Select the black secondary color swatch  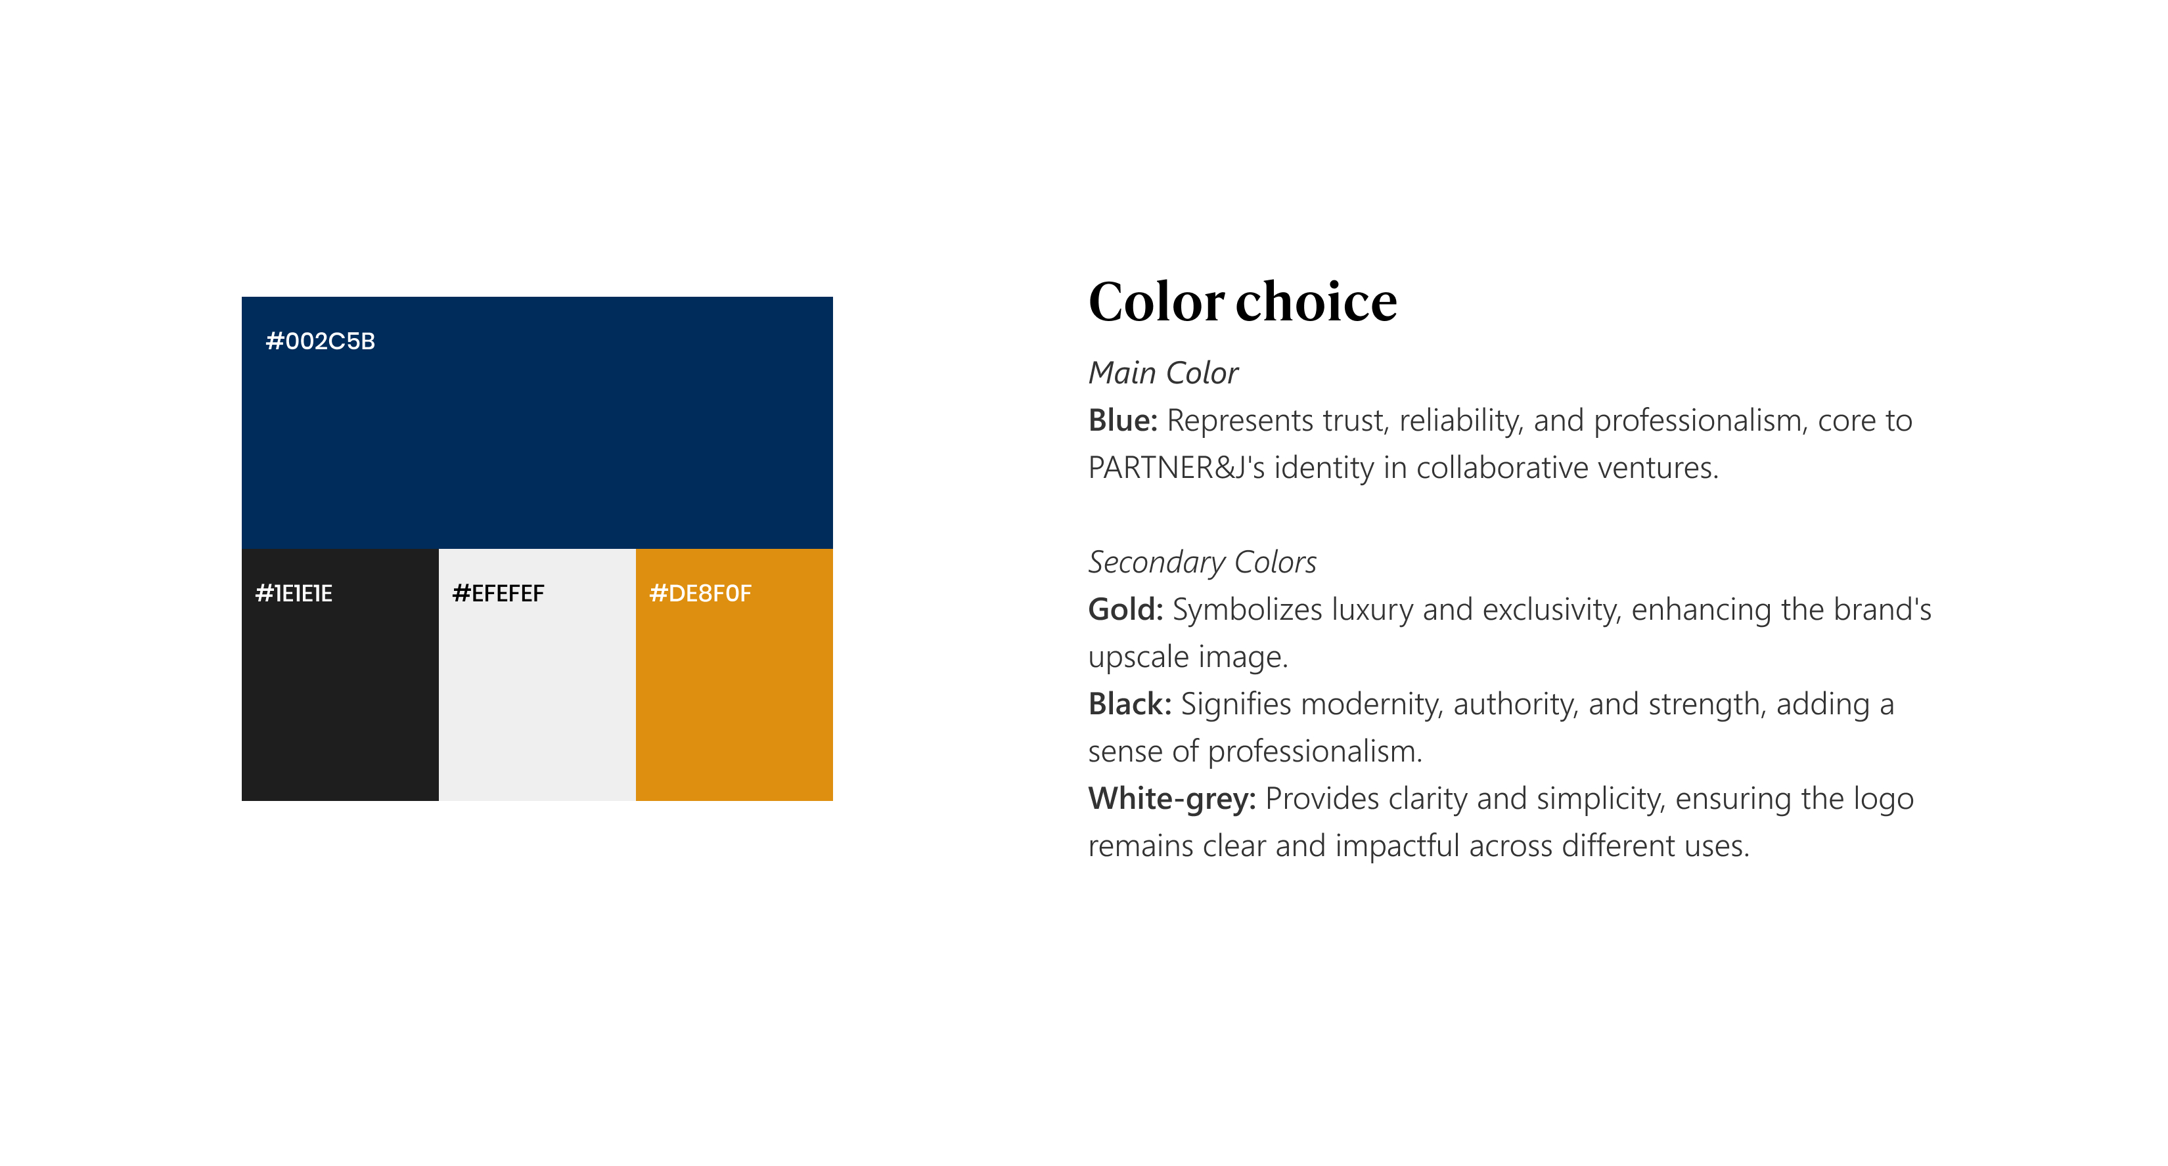point(339,699)
